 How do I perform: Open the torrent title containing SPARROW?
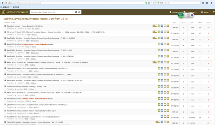(57, 32)
